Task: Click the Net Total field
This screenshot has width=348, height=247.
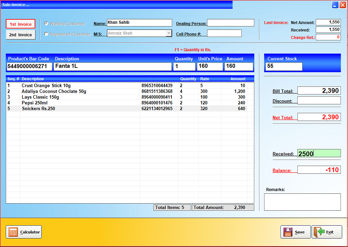Action: click(x=319, y=117)
